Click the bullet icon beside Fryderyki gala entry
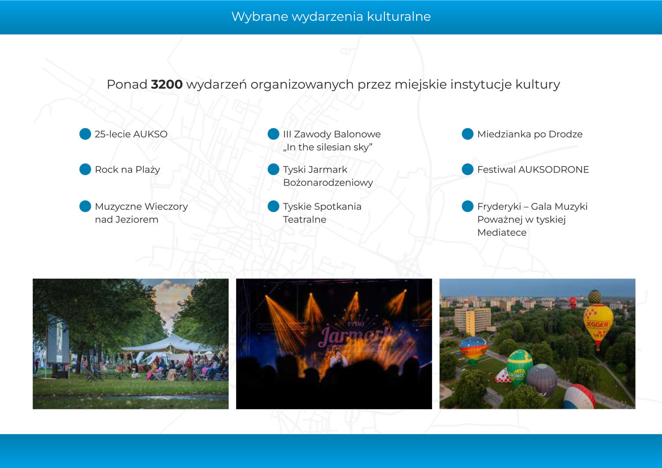Image resolution: width=662 pixels, height=468 pixels. pyautogui.click(x=468, y=206)
